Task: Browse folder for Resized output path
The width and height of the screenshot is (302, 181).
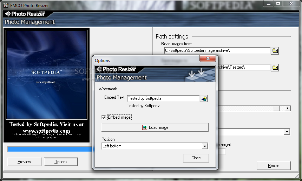Action: pyautogui.click(x=275, y=67)
